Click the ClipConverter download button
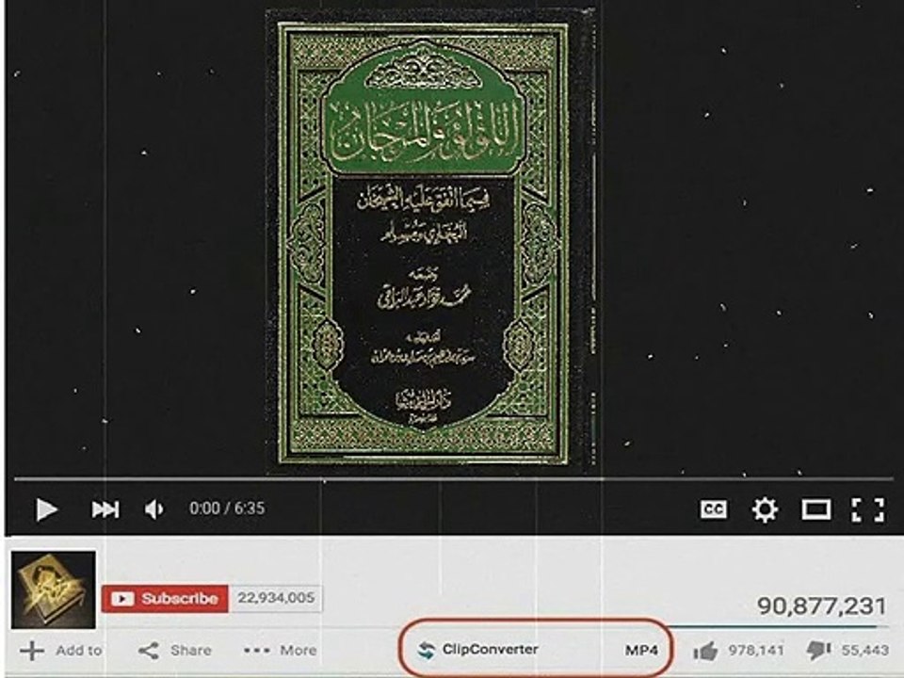 tap(478, 650)
